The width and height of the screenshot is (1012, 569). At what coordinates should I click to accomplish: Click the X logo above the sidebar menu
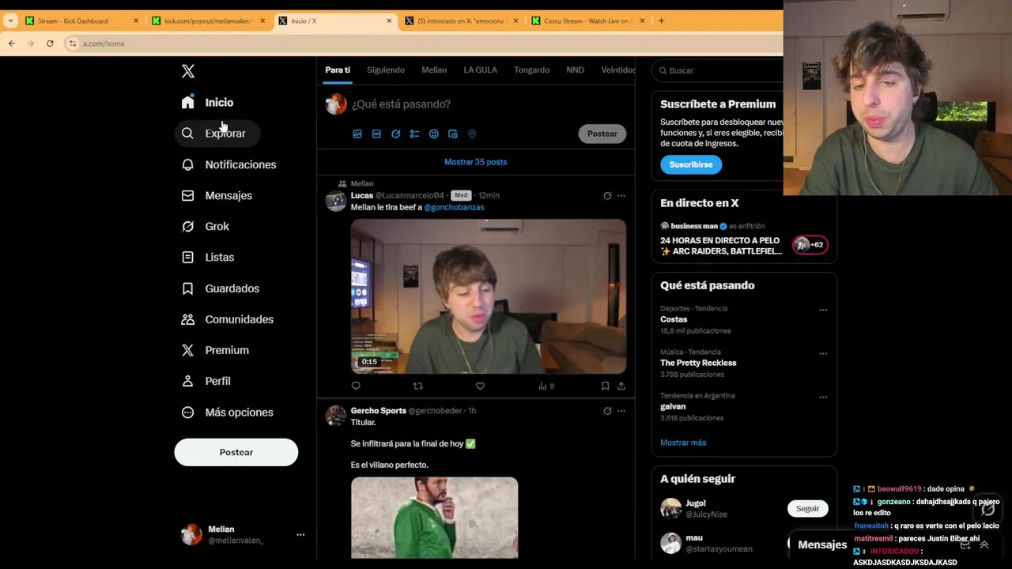click(188, 71)
